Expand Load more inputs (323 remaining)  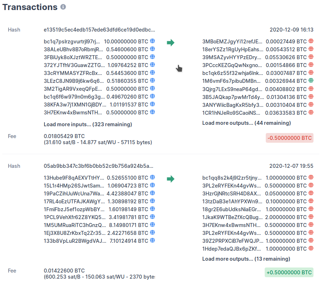[x=88, y=124]
